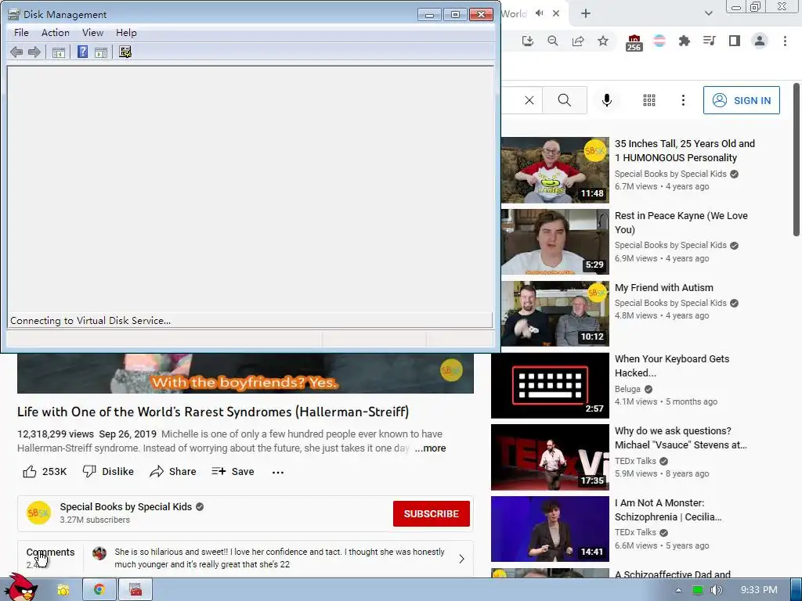Viewport: 802px width, 601px height.
Task: Open 'Rest in Peace Kayne' video title
Action: [x=681, y=223]
